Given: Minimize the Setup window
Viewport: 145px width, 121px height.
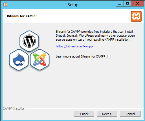Looking at the screenshot, I should (120, 3).
